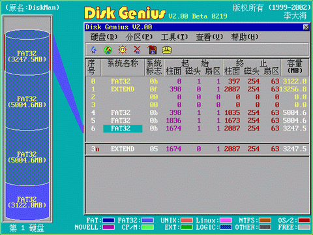313x235 pixels.
Task: Click the 系统标志 column header
Action: coord(154,67)
